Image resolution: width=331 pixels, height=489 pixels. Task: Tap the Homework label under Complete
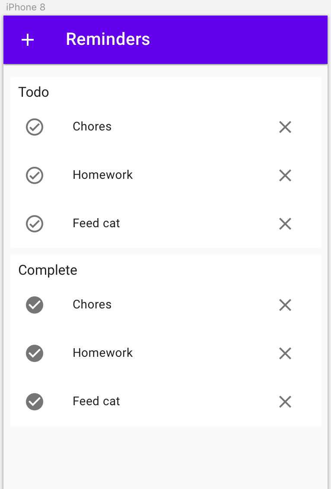103,353
